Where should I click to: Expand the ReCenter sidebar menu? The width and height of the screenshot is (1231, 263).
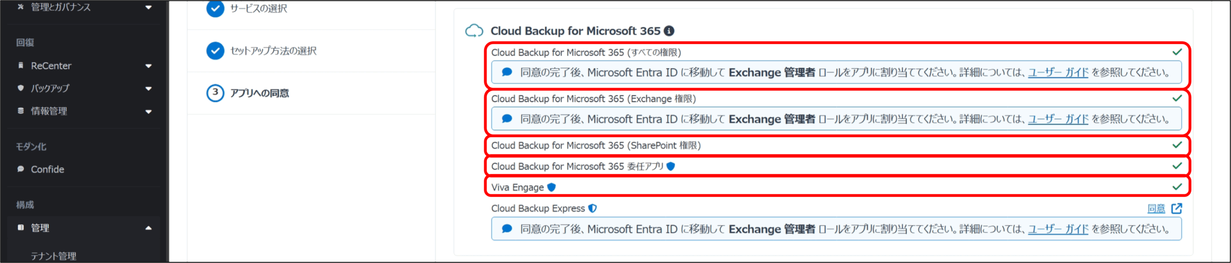(149, 66)
